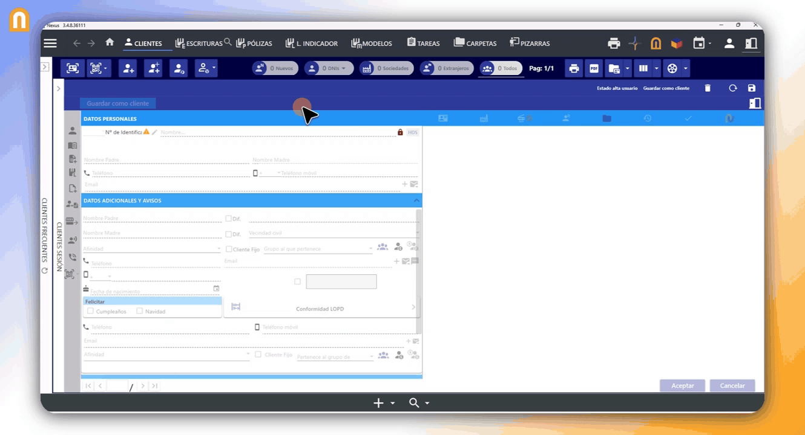The height and width of the screenshot is (435, 805).
Task: Click the birth date calendar icon
Action: tap(216, 289)
